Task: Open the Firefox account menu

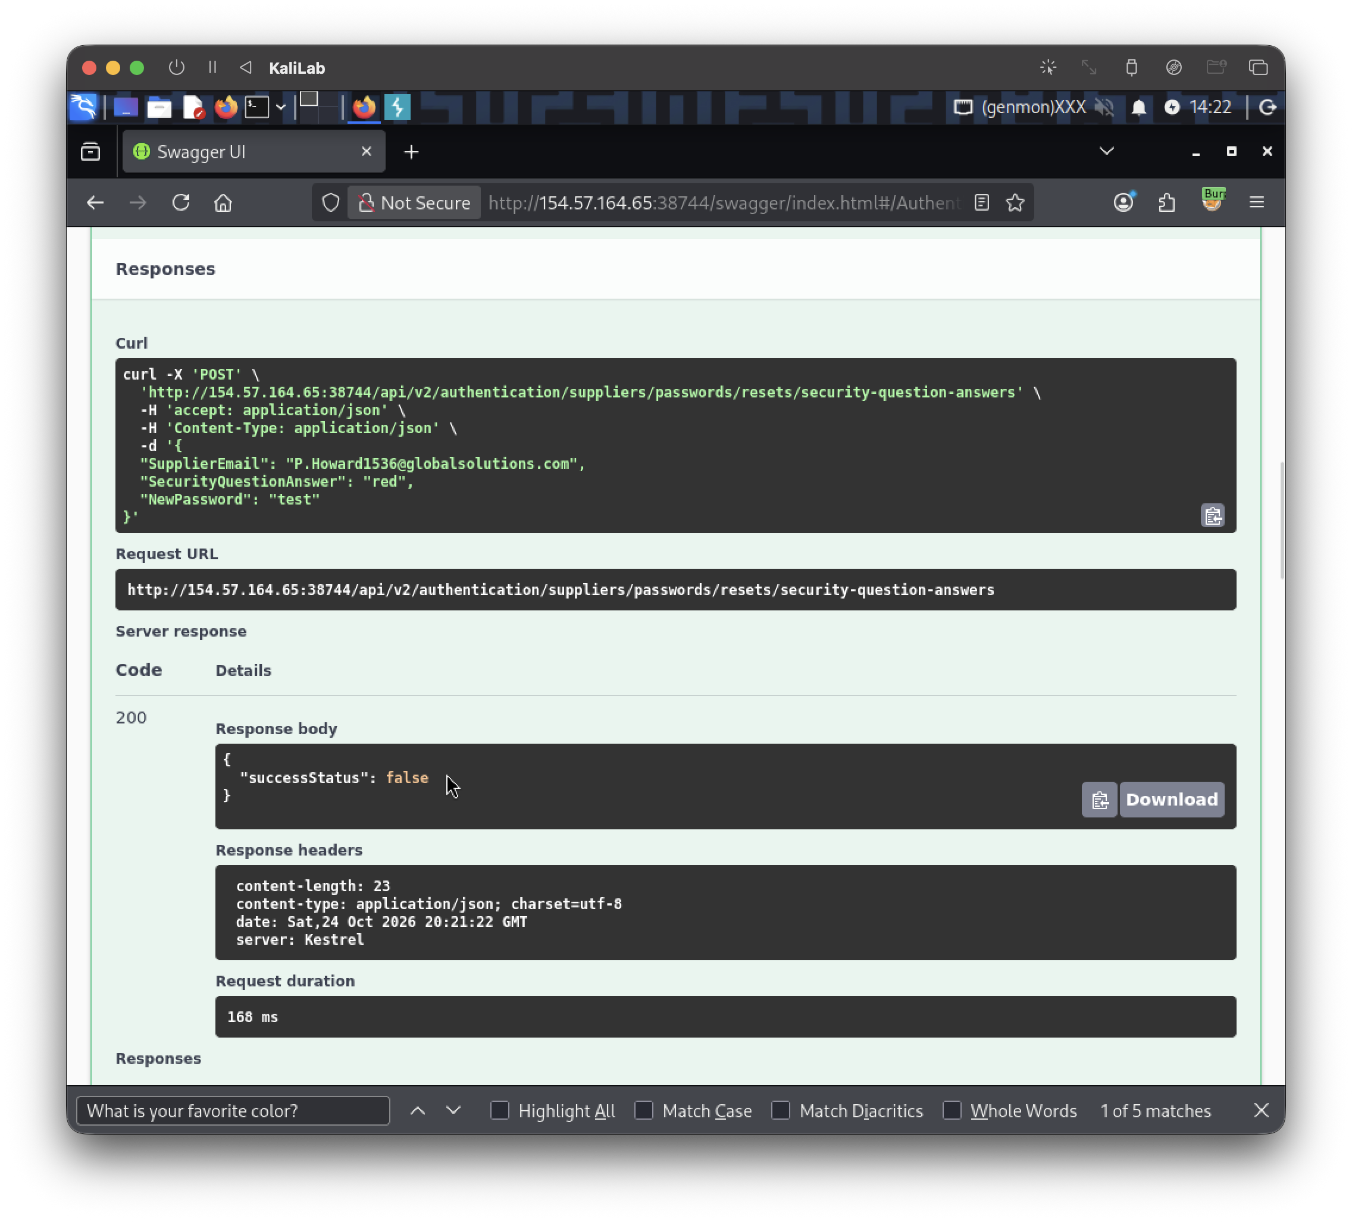Action: [1124, 202]
